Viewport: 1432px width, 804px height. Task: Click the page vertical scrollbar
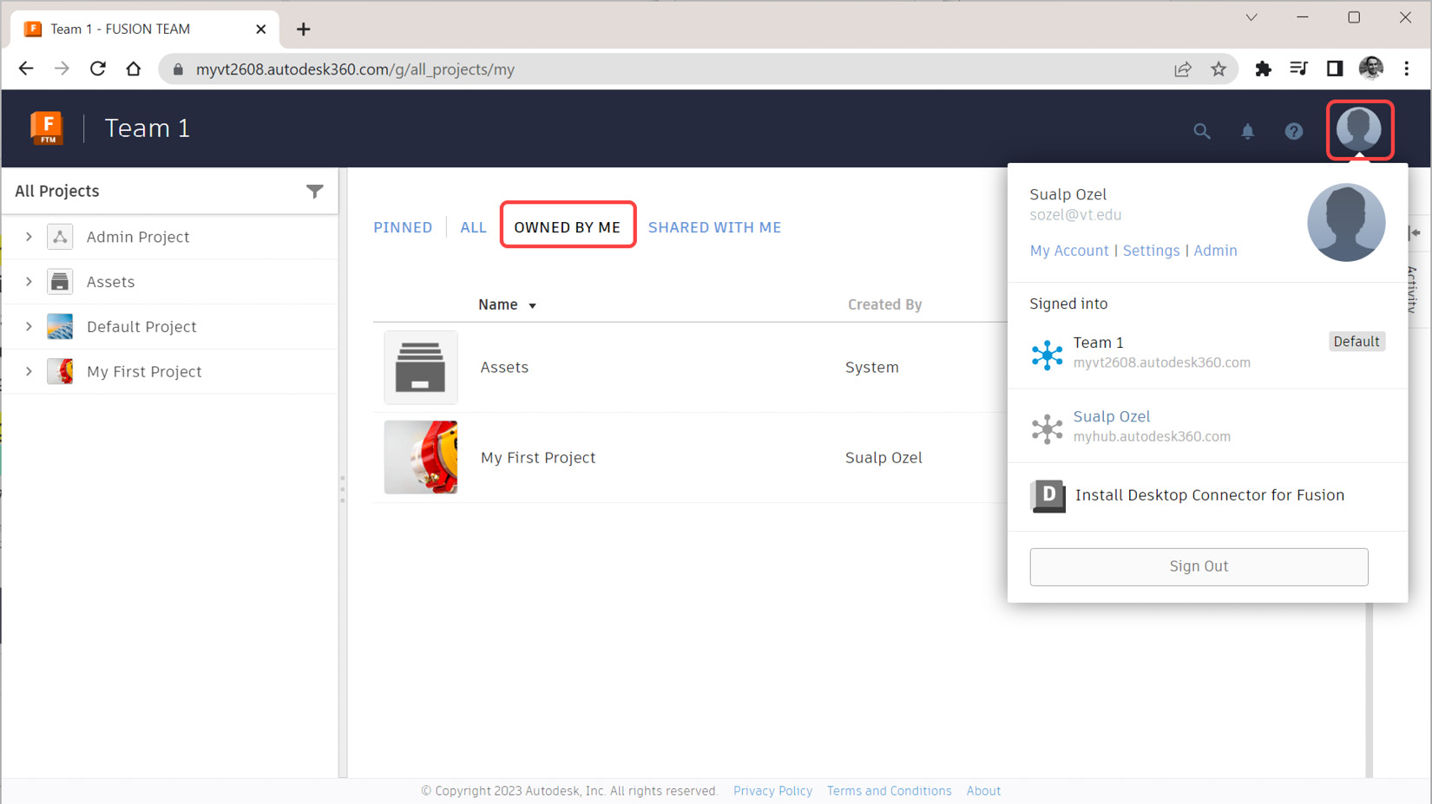[1369, 690]
